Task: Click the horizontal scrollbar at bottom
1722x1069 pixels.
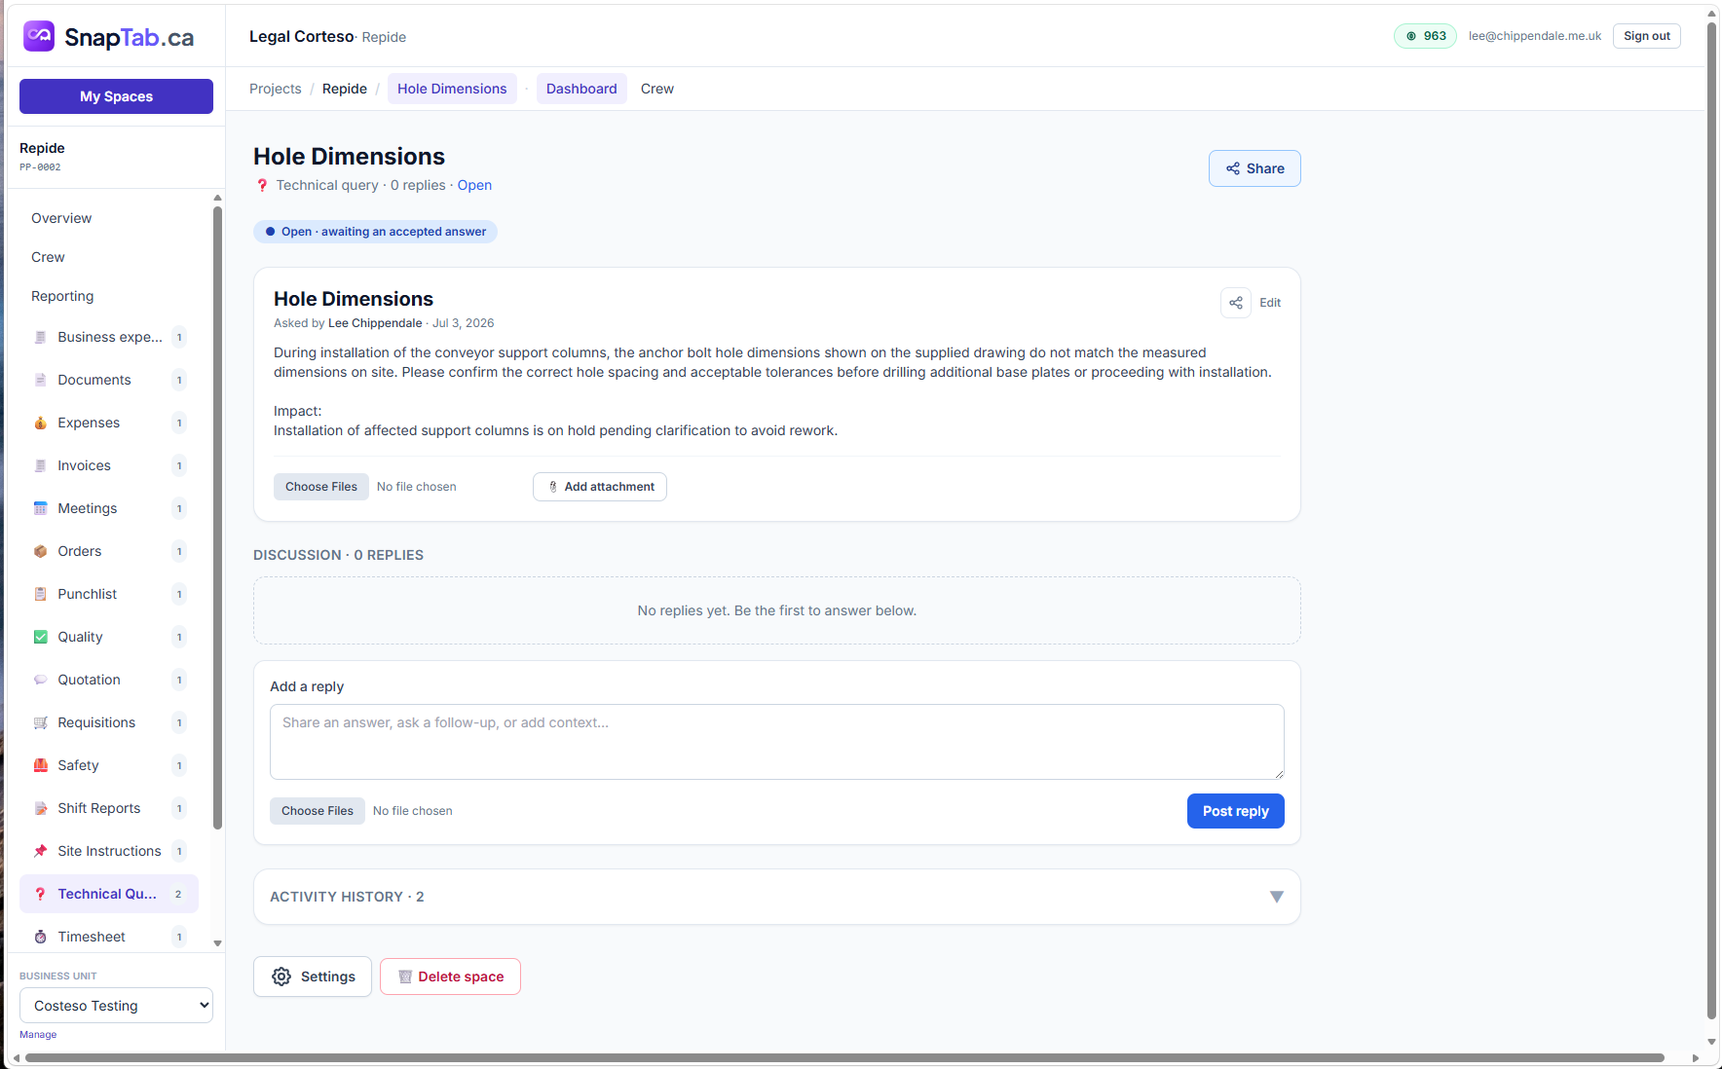Action: tap(845, 1058)
